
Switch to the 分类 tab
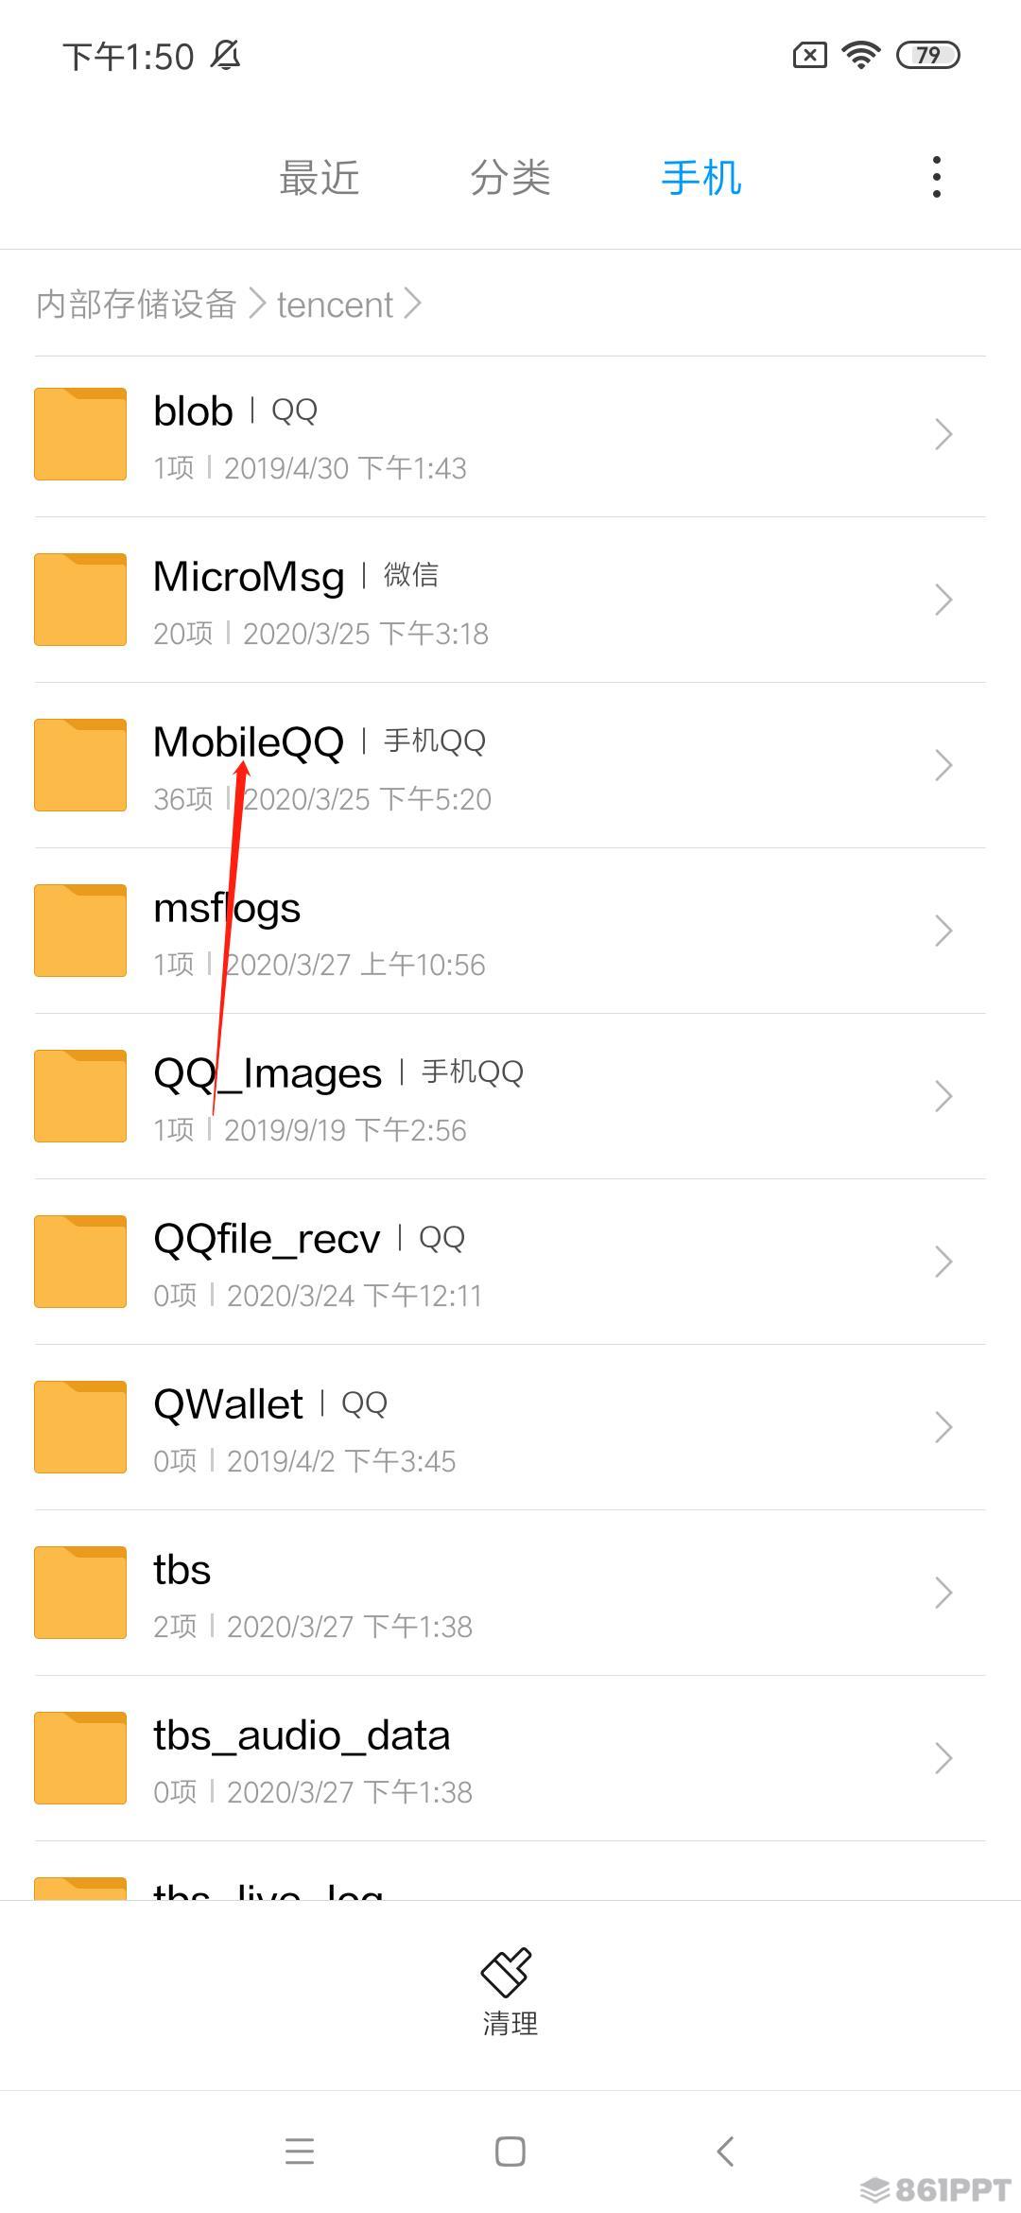pyautogui.click(x=510, y=178)
